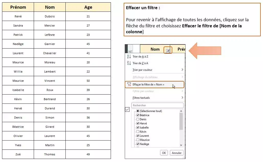Click the cell containing Dubois
The width and height of the screenshot is (263, 162).
click(50, 16)
